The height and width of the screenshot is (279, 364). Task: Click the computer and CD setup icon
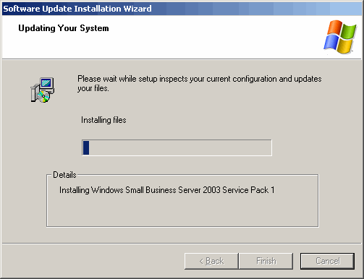pyautogui.click(x=43, y=90)
